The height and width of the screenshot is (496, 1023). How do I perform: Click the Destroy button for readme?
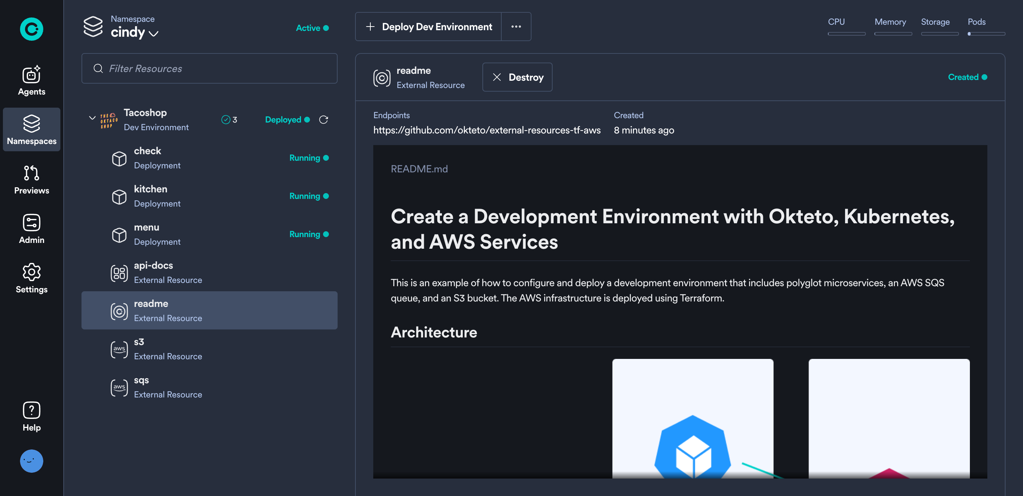point(517,77)
